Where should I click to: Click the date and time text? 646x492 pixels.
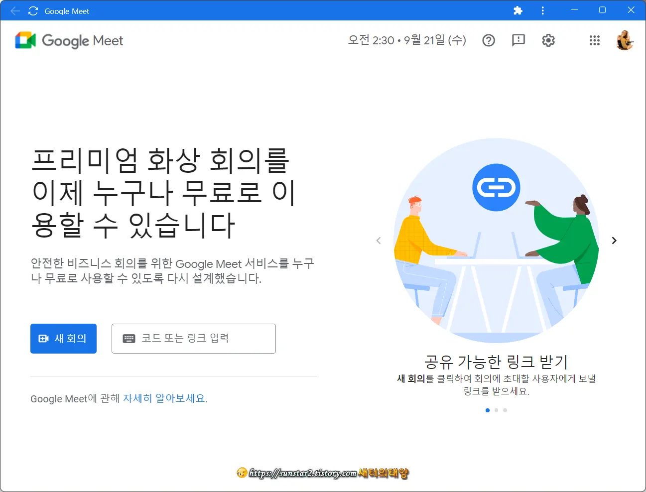click(407, 40)
